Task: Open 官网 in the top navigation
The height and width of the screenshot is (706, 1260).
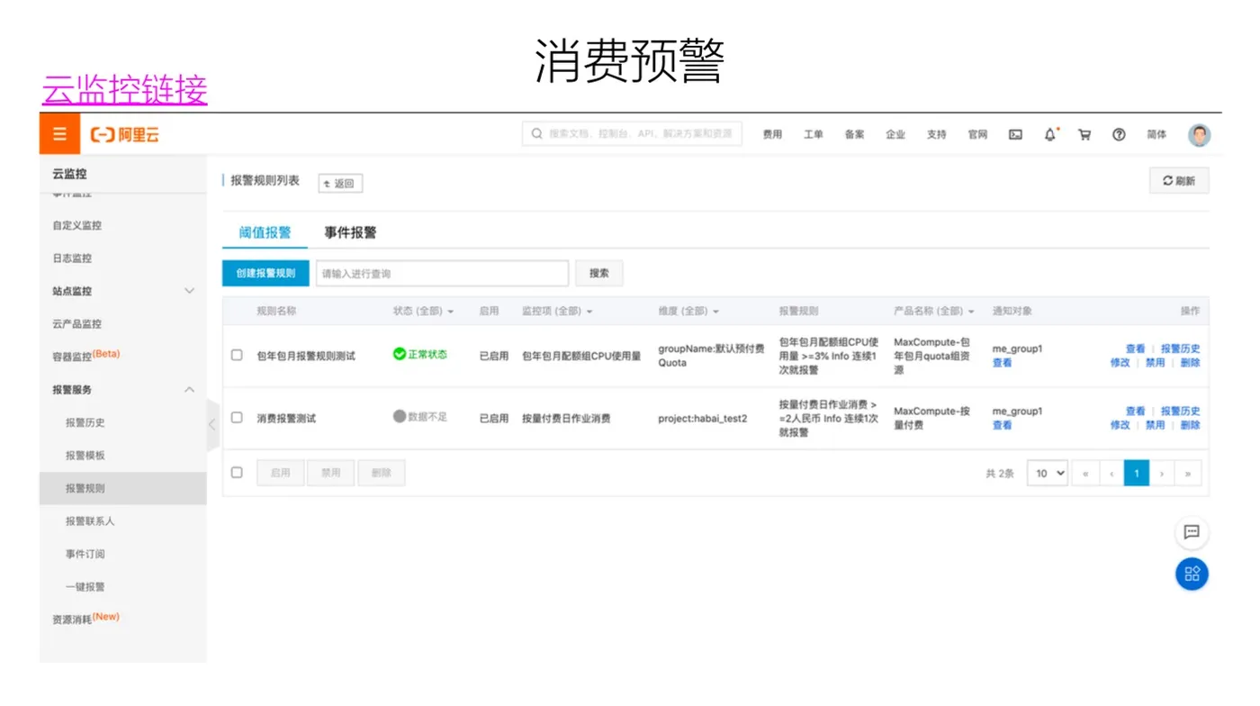Action: (x=977, y=134)
